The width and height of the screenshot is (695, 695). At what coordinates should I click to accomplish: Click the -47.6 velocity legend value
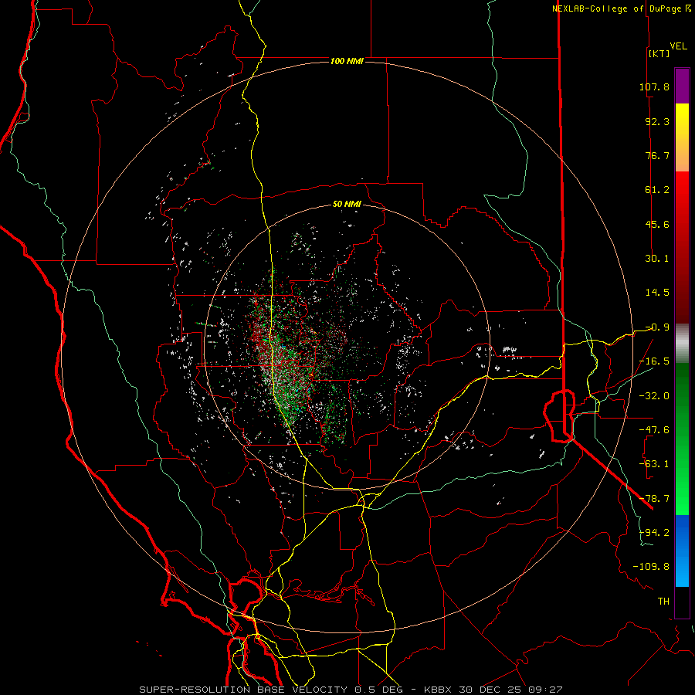pos(654,430)
